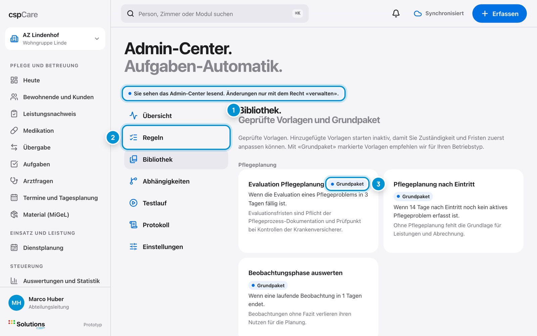Click the Termine und Tagesplanung calendar icon
This screenshot has height=336, width=537.
click(x=14, y=198)
